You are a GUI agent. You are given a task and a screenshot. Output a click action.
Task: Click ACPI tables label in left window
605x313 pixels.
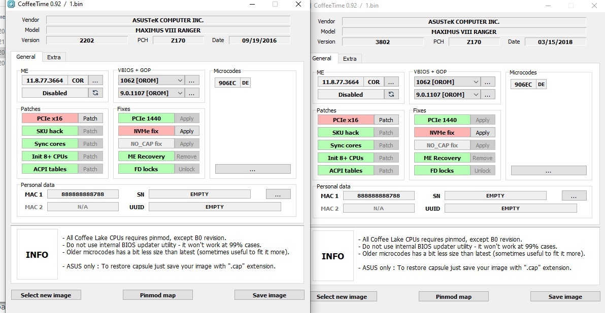coord(50,169)
